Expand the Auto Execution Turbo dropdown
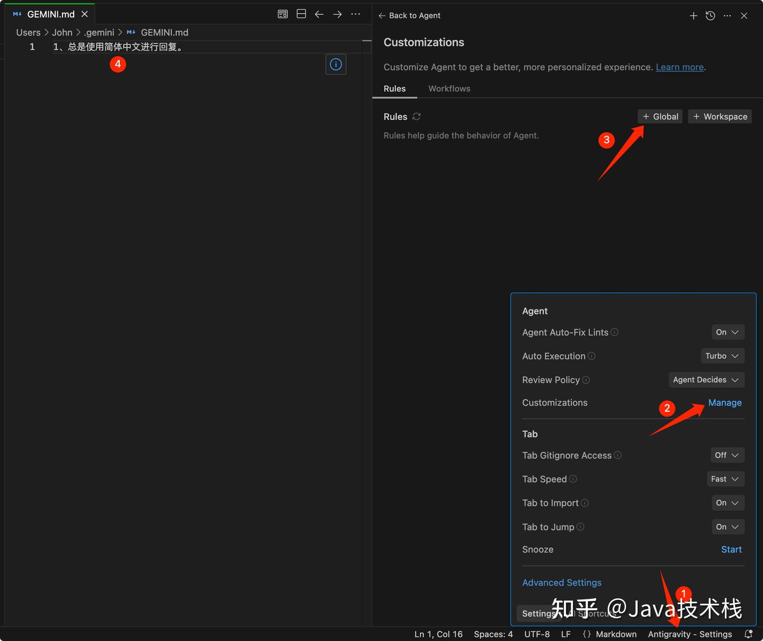The width and height of the screenshot is (763, 641). (x=722, y=356)
